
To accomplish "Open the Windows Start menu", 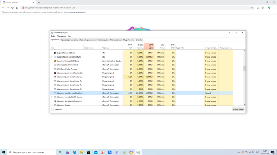I will tap(3, 152).
